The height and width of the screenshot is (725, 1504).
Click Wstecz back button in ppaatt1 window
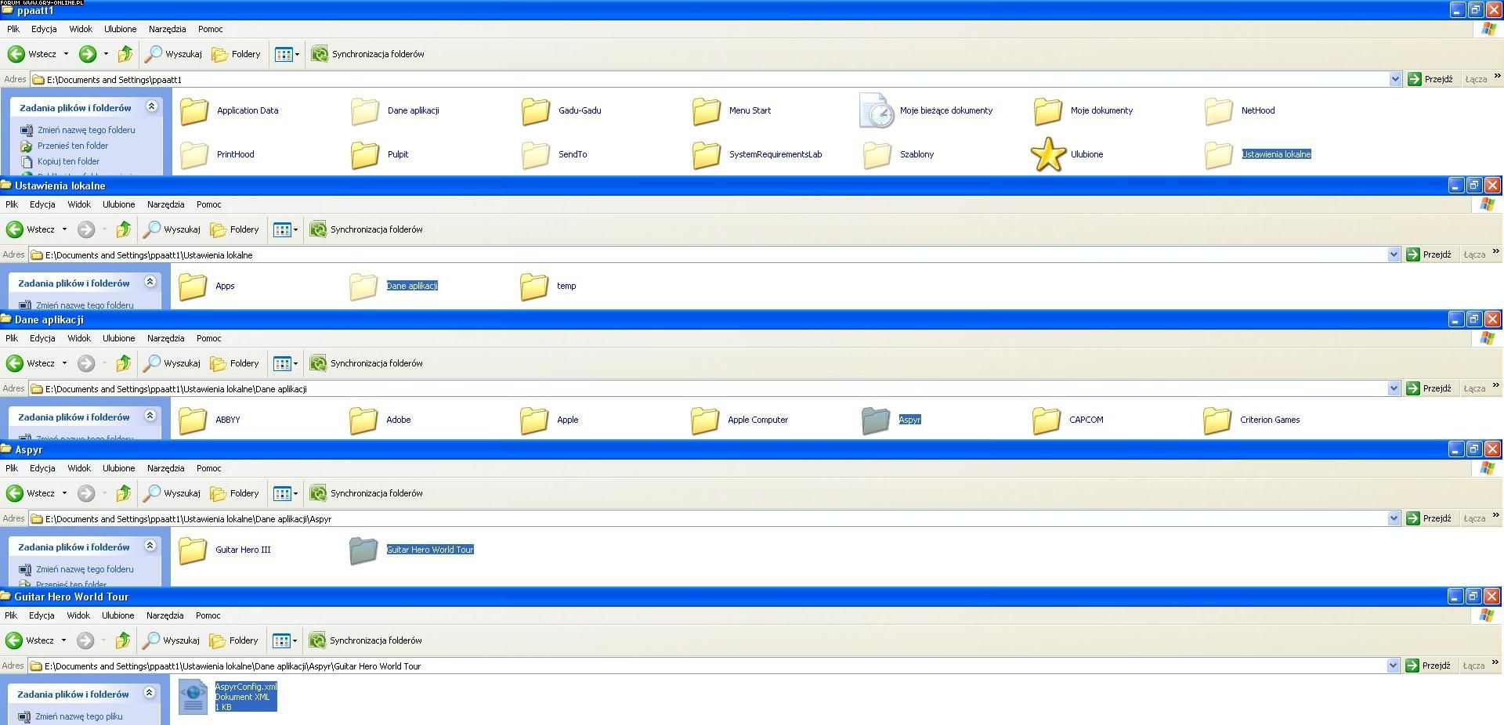(32, 54)
